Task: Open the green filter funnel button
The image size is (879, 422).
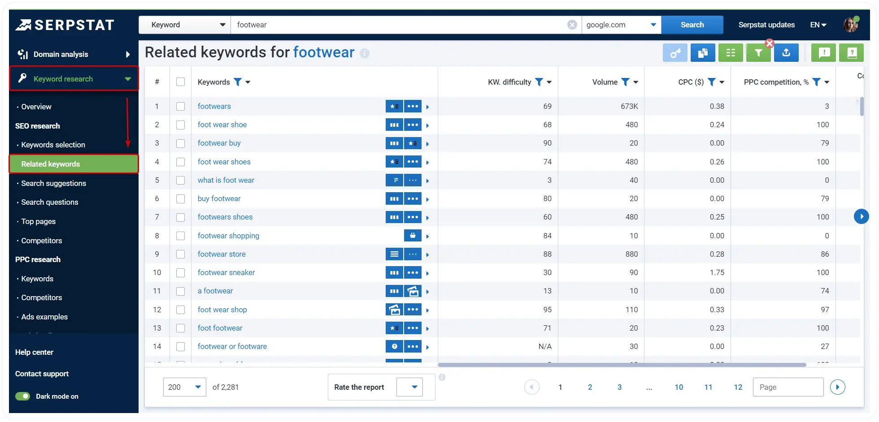Action: 758,53
